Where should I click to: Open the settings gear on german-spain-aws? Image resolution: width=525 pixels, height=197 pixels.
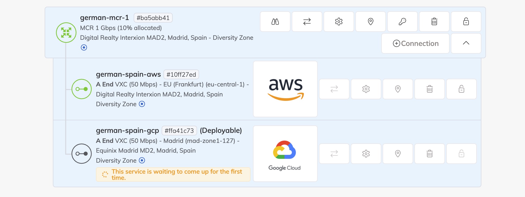click(x=366, y=89)
